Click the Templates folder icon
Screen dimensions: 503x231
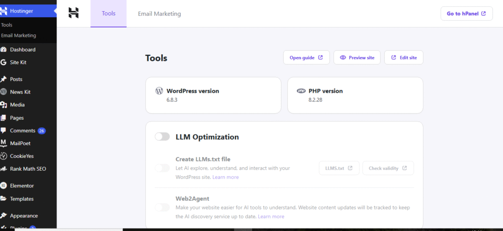(3, 199)
